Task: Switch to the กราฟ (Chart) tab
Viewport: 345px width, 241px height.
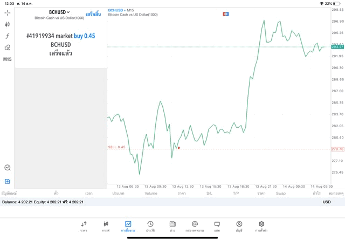Action: 106,225
